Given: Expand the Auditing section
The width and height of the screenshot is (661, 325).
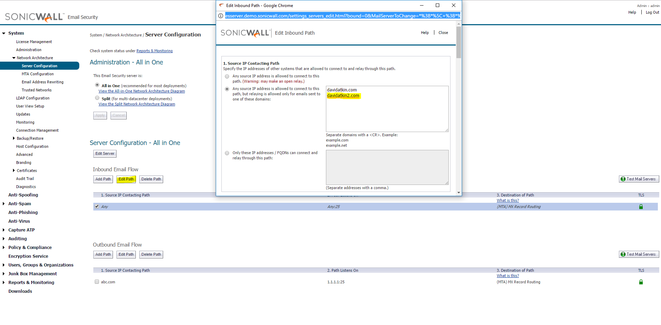Looking at the screenshot, I should coord(4,239).
